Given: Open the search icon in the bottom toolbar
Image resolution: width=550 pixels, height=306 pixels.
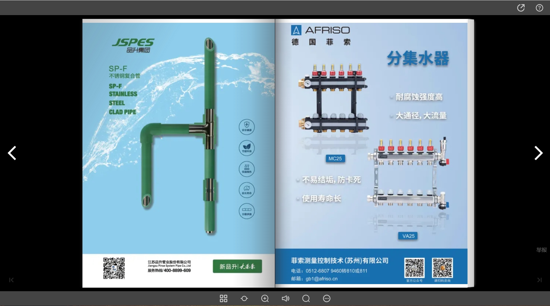Looking at the screenshot, I should tap(306, 298).
